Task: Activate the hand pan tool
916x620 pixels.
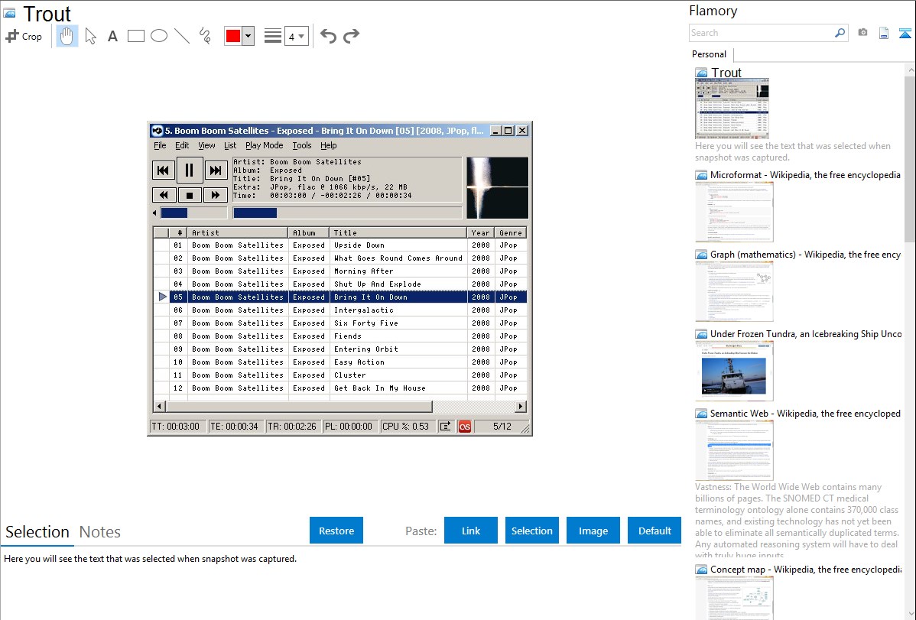Action: (67, 36)
